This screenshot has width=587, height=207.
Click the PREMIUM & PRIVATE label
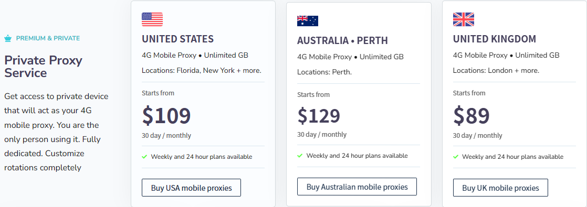pyautogui.click(x=48, y=38)
